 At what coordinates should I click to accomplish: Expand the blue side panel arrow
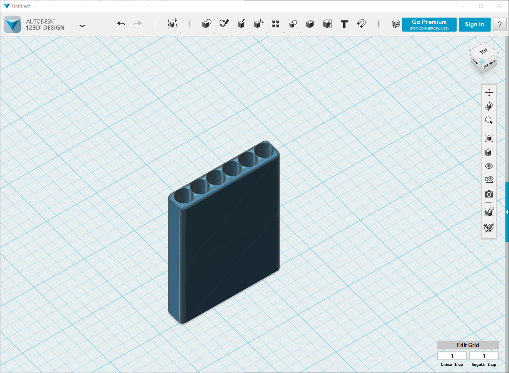pyautogui.click(x=507, y=212)
